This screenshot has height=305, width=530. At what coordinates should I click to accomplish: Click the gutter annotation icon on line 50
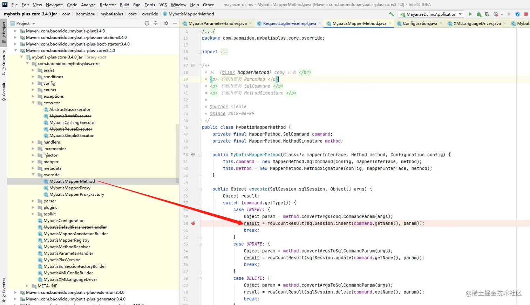point(193,154)
